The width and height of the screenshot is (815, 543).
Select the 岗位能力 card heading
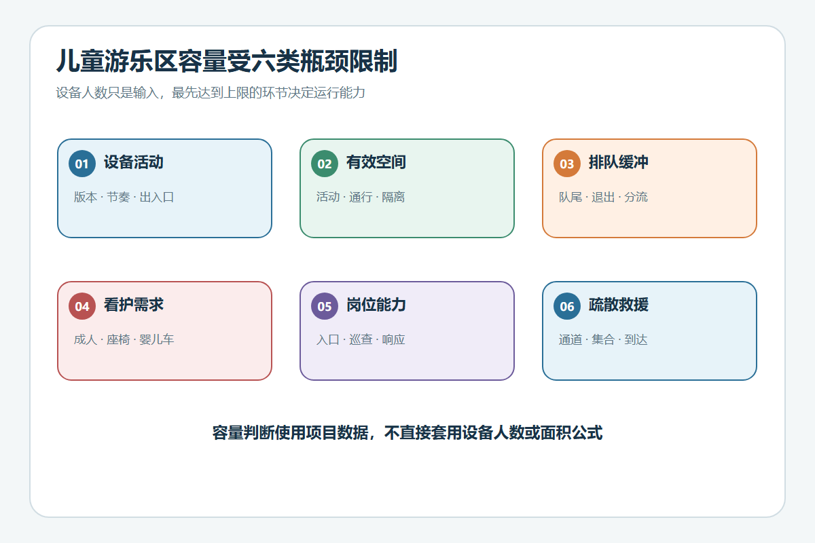376,305
